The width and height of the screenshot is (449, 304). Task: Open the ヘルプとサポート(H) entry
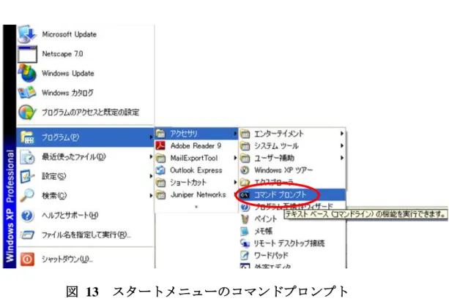click(86, 216)
